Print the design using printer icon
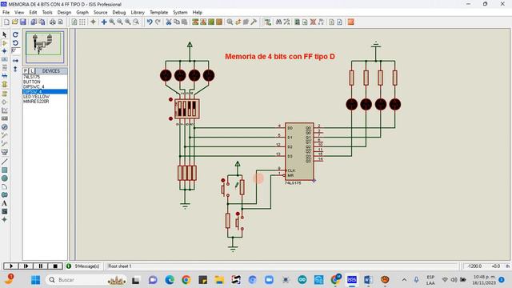This screenshot has height=288, width=512. point(53,22)
